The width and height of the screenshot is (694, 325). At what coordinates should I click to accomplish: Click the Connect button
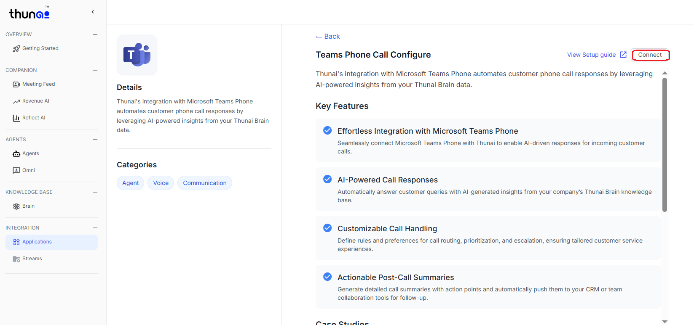coord(650,55)
